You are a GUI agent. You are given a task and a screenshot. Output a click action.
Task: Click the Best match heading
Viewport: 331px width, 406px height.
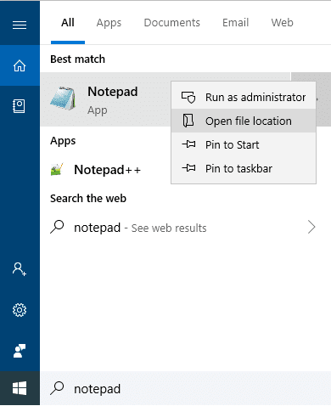(77, 59)
